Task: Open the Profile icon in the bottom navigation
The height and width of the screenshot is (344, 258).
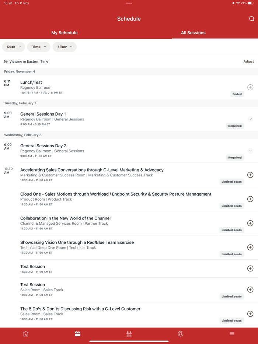Action: pos(180,333)
